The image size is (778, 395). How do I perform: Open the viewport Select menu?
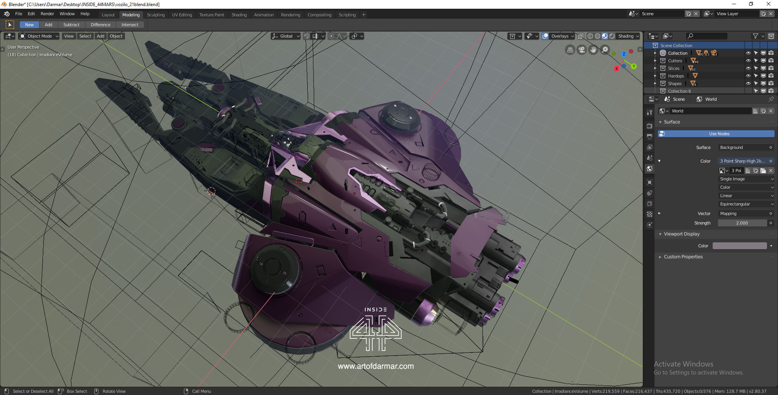click(x=85, y=36)
